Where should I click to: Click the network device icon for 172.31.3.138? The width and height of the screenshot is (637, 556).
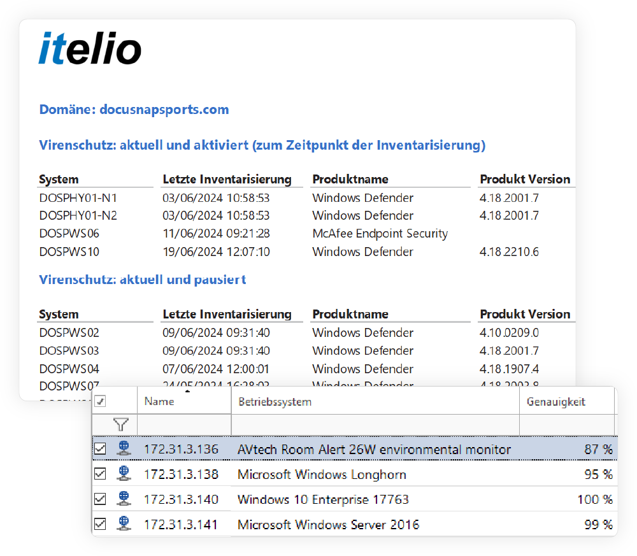pos(124,474)
